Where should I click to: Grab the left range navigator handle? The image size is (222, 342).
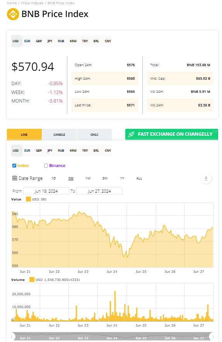tap(14, 337)
